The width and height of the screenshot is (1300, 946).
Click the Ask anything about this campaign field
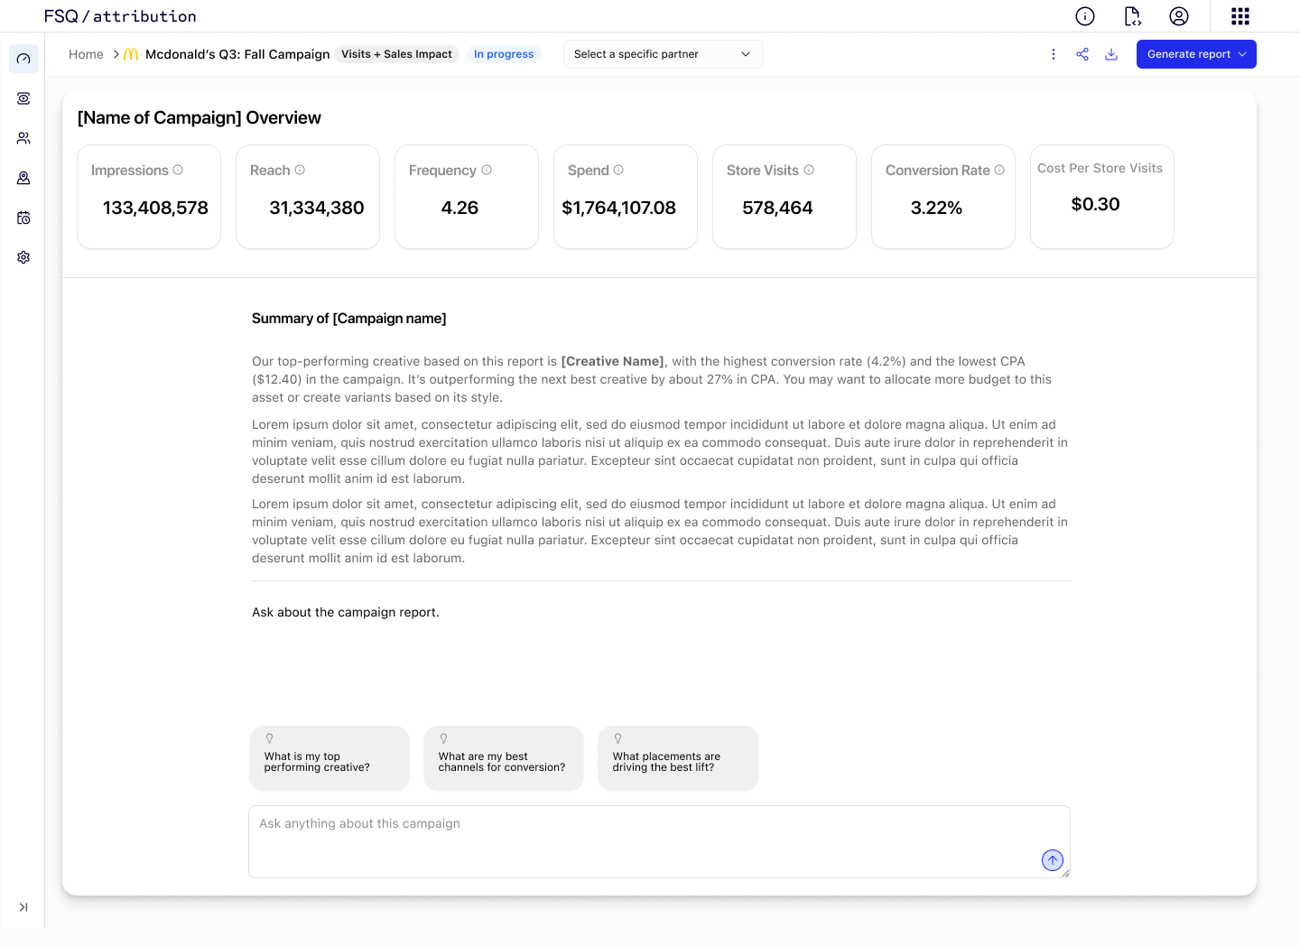click(x=645, y=840)
